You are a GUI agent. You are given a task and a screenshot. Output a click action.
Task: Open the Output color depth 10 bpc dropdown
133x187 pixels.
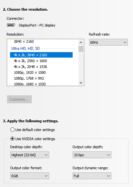tap(92, 155)
